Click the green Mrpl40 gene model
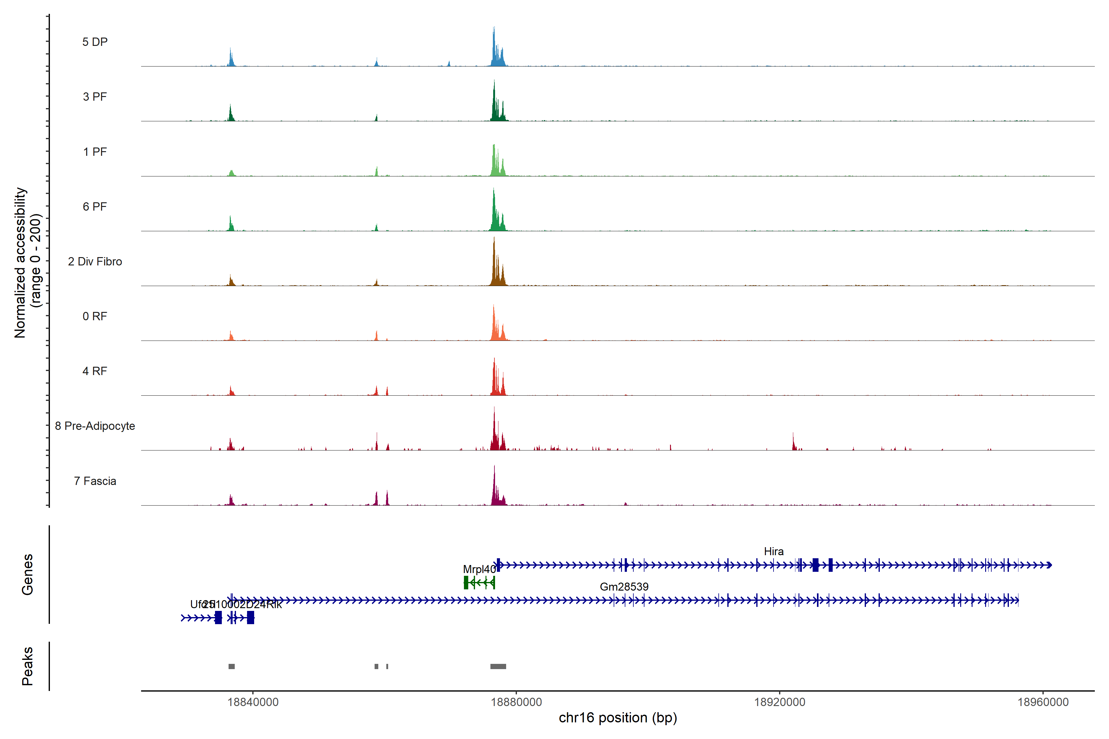The image size is (1109, 739). click(479, 583)
